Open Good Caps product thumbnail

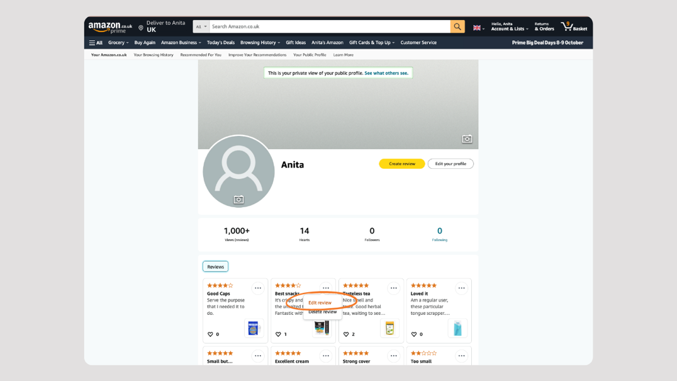(x=254, y=328)
